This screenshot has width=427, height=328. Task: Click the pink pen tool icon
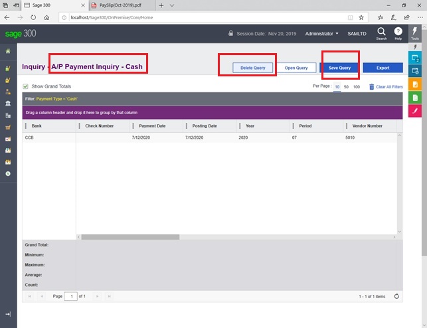point(415,111)
